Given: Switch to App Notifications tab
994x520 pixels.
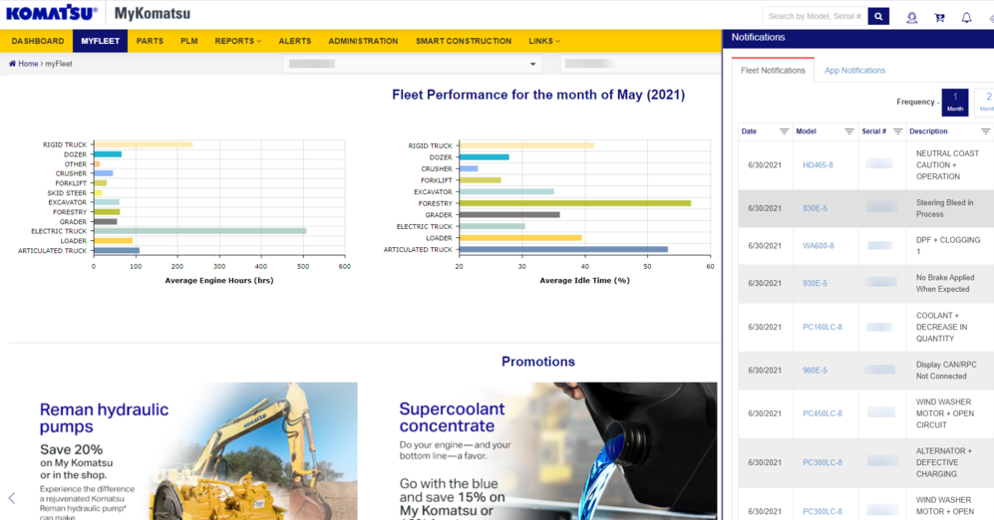Looking at the screenshot, I should 854,71.
